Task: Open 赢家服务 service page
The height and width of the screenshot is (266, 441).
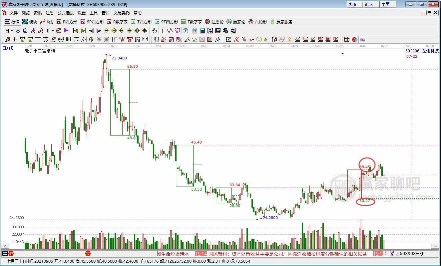Action: 281,22
